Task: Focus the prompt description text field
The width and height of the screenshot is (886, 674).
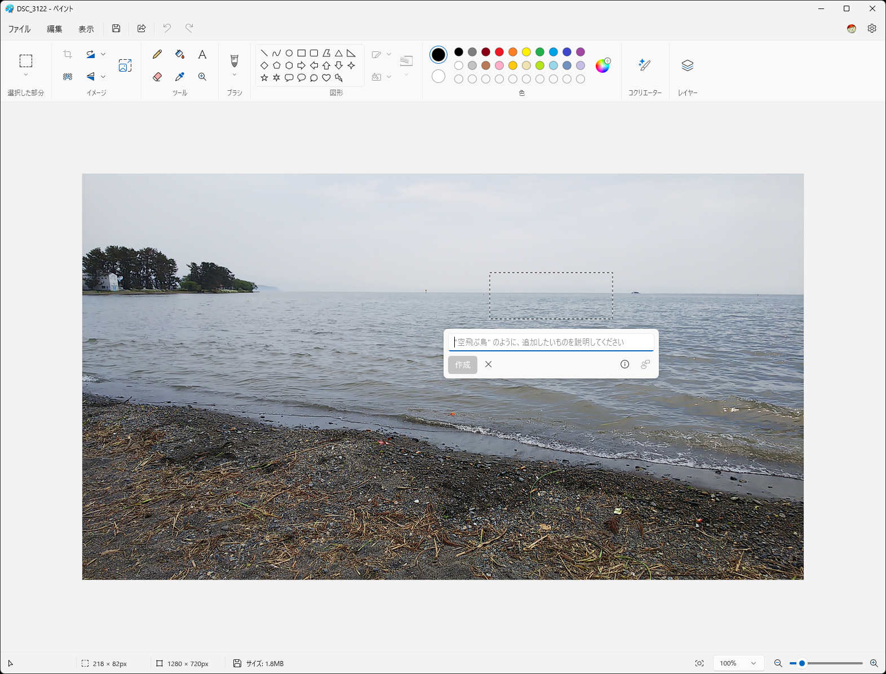Action: (x=551, y=342)
